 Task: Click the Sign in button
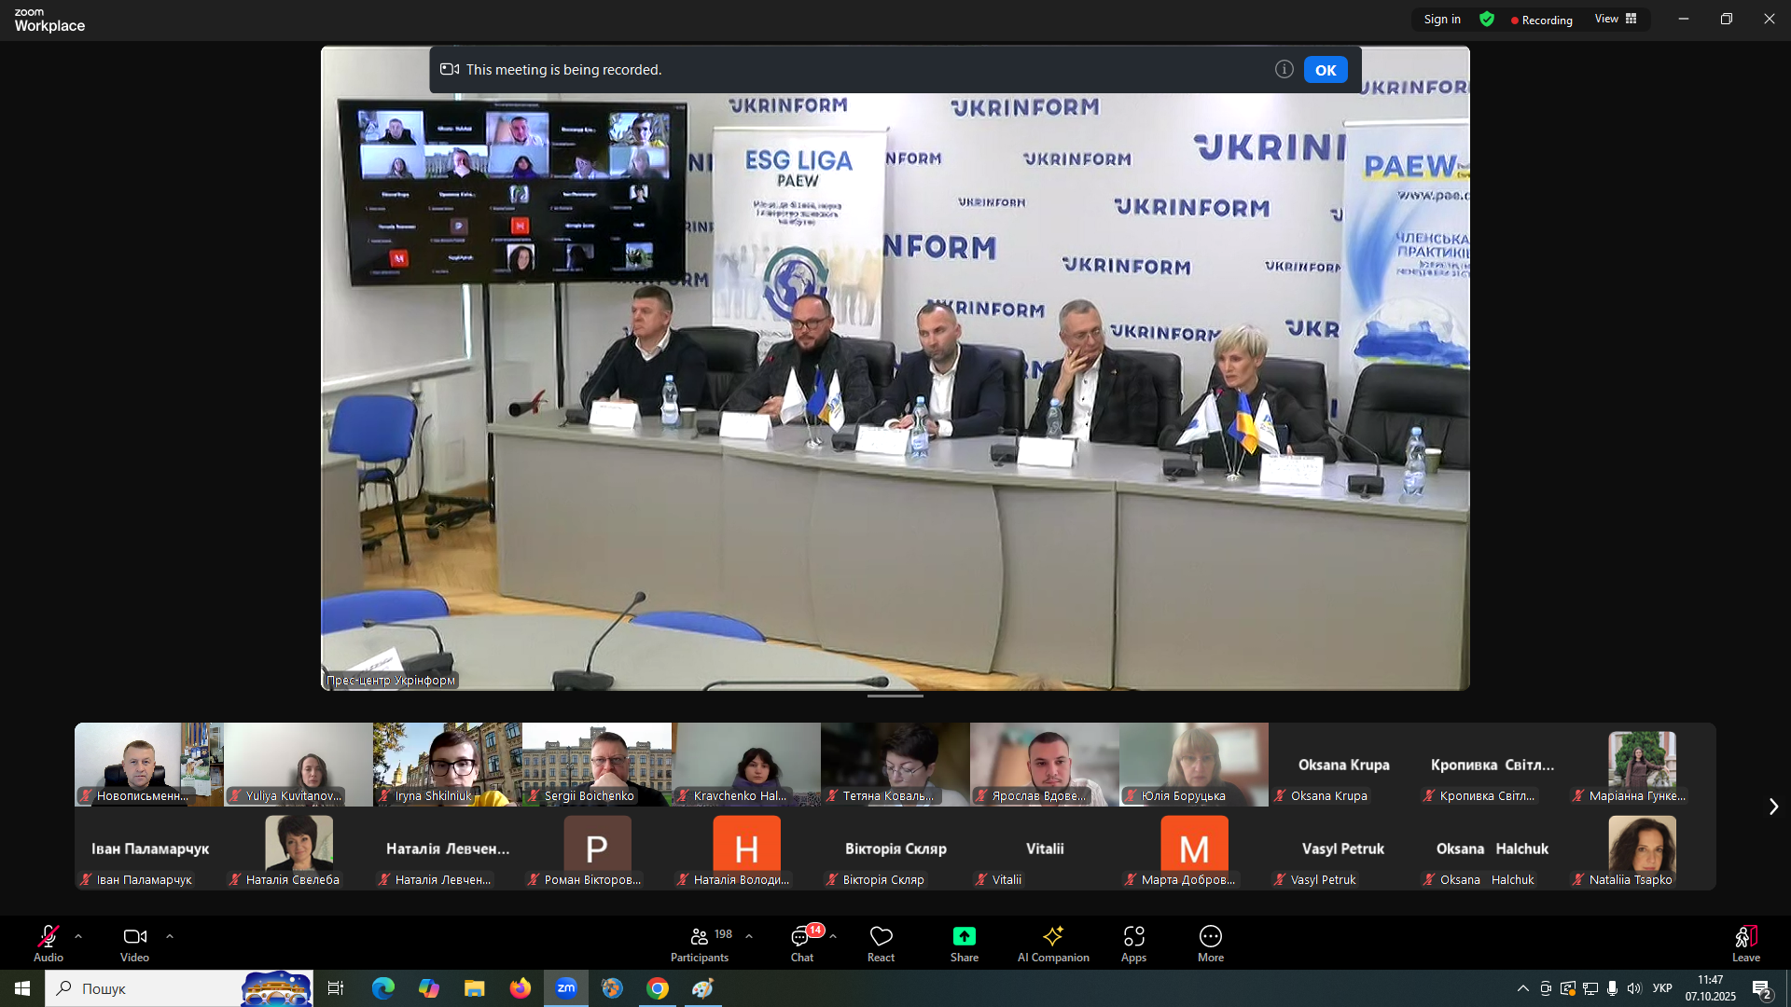pyautogui.click(x=1442, y=20)
